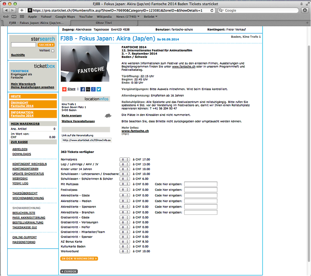Open the YouTube bookmark
311x276 pixels.
coord(86,17)
